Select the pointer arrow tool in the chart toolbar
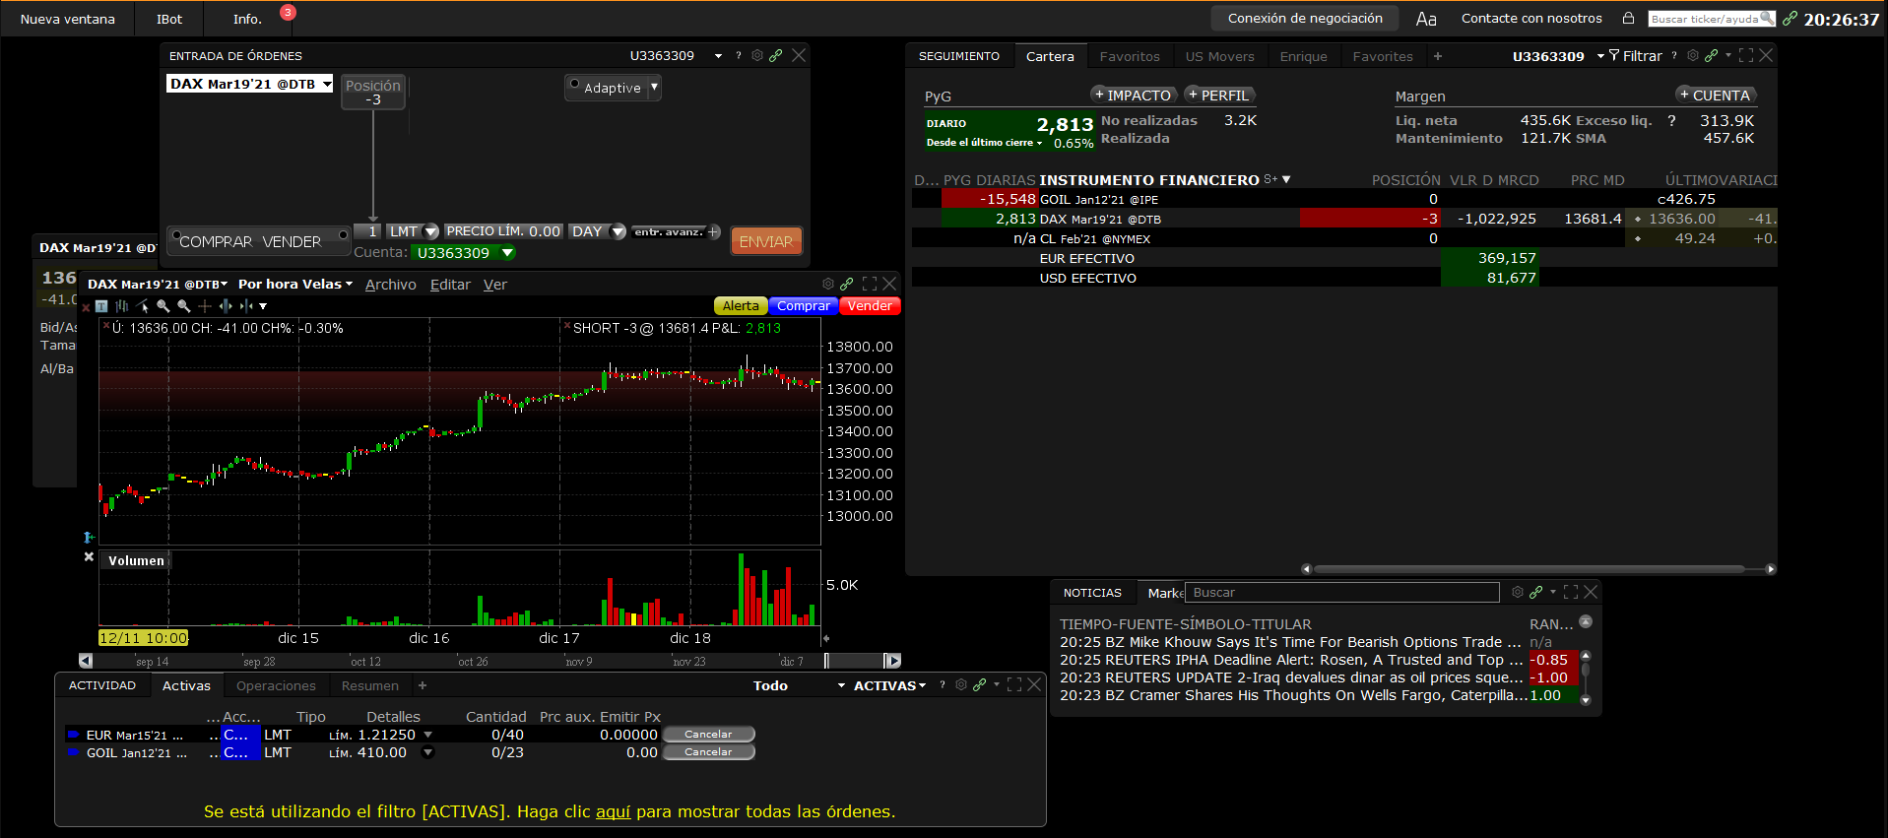Screen dimensions: 1888x838 coord(143,306)
